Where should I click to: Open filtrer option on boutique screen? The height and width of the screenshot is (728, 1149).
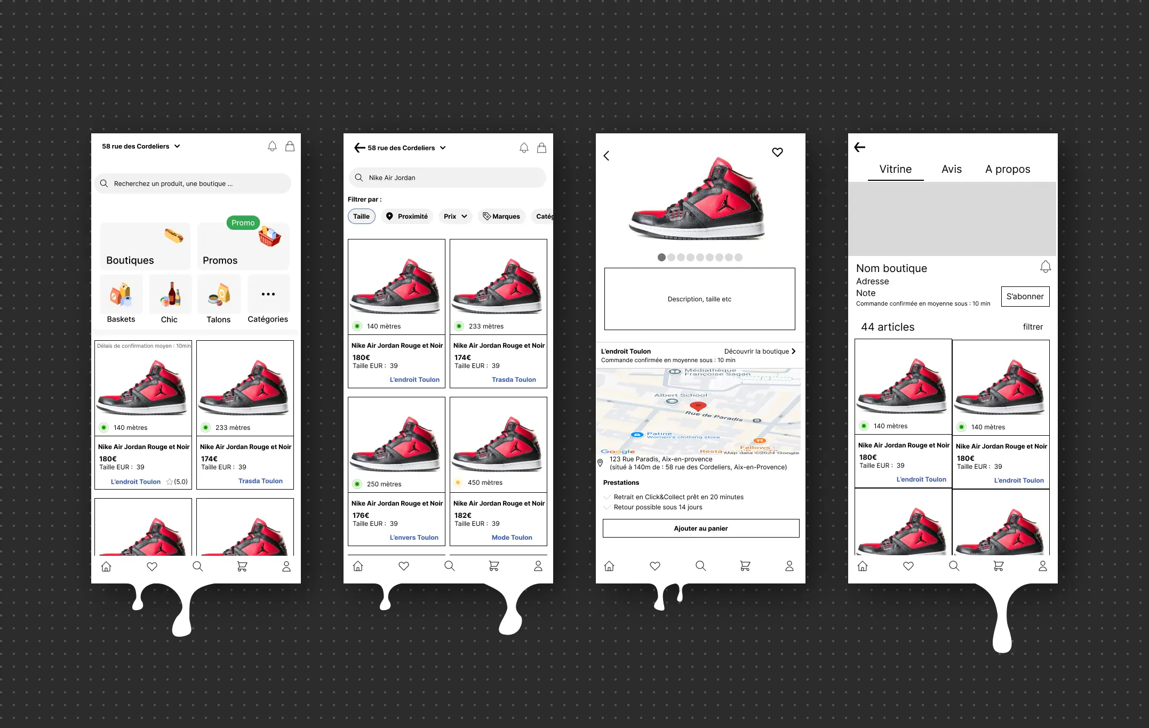pos(1033,327)
